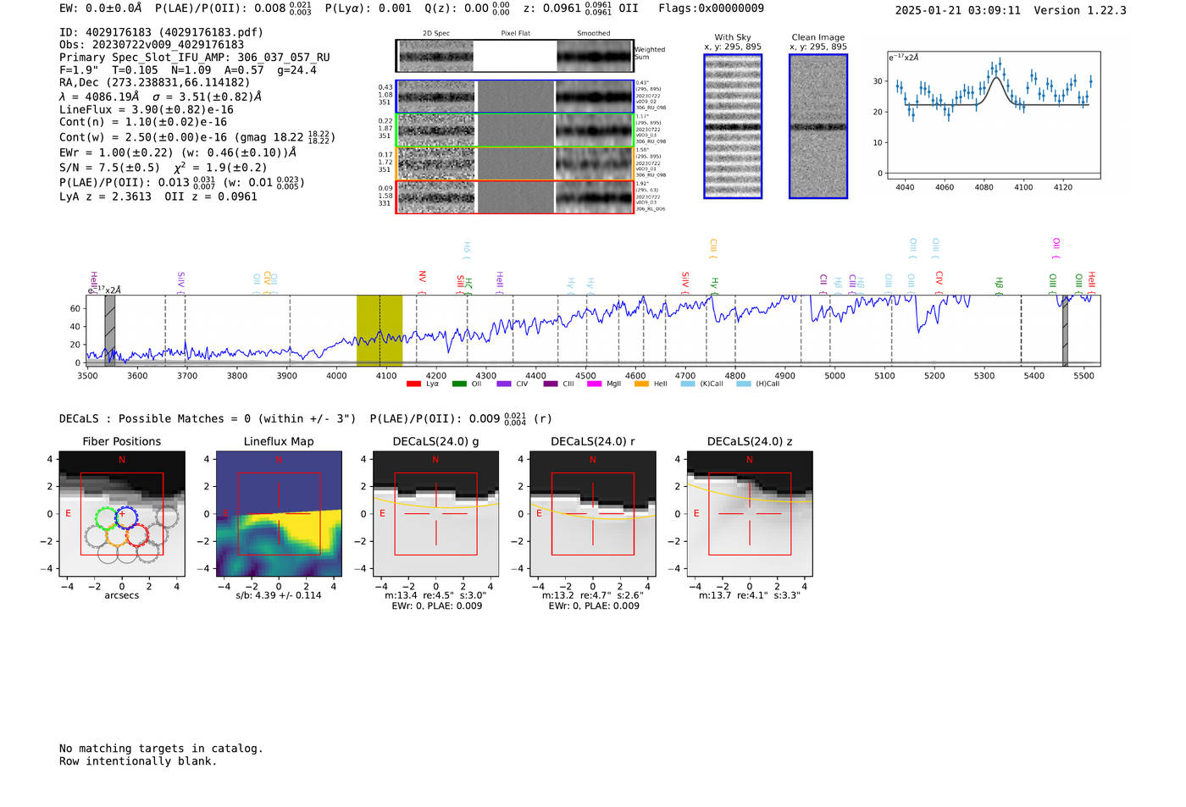The width and height of the screenshot is (1186, 807).
Task: Select the DECaLS r-band image
Action: 592,514
